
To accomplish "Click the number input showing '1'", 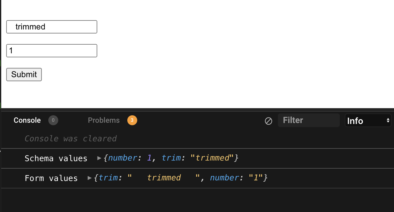I will click(51, 51).
